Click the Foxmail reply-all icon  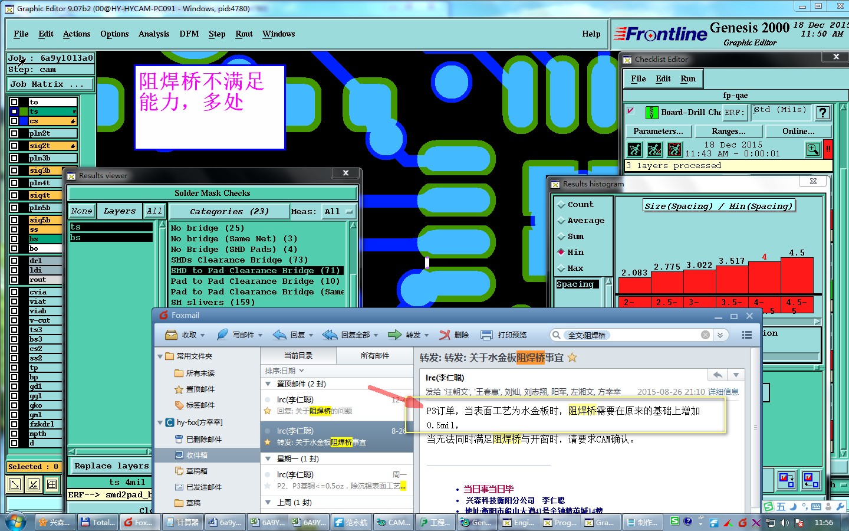click(x=330, y=335)
